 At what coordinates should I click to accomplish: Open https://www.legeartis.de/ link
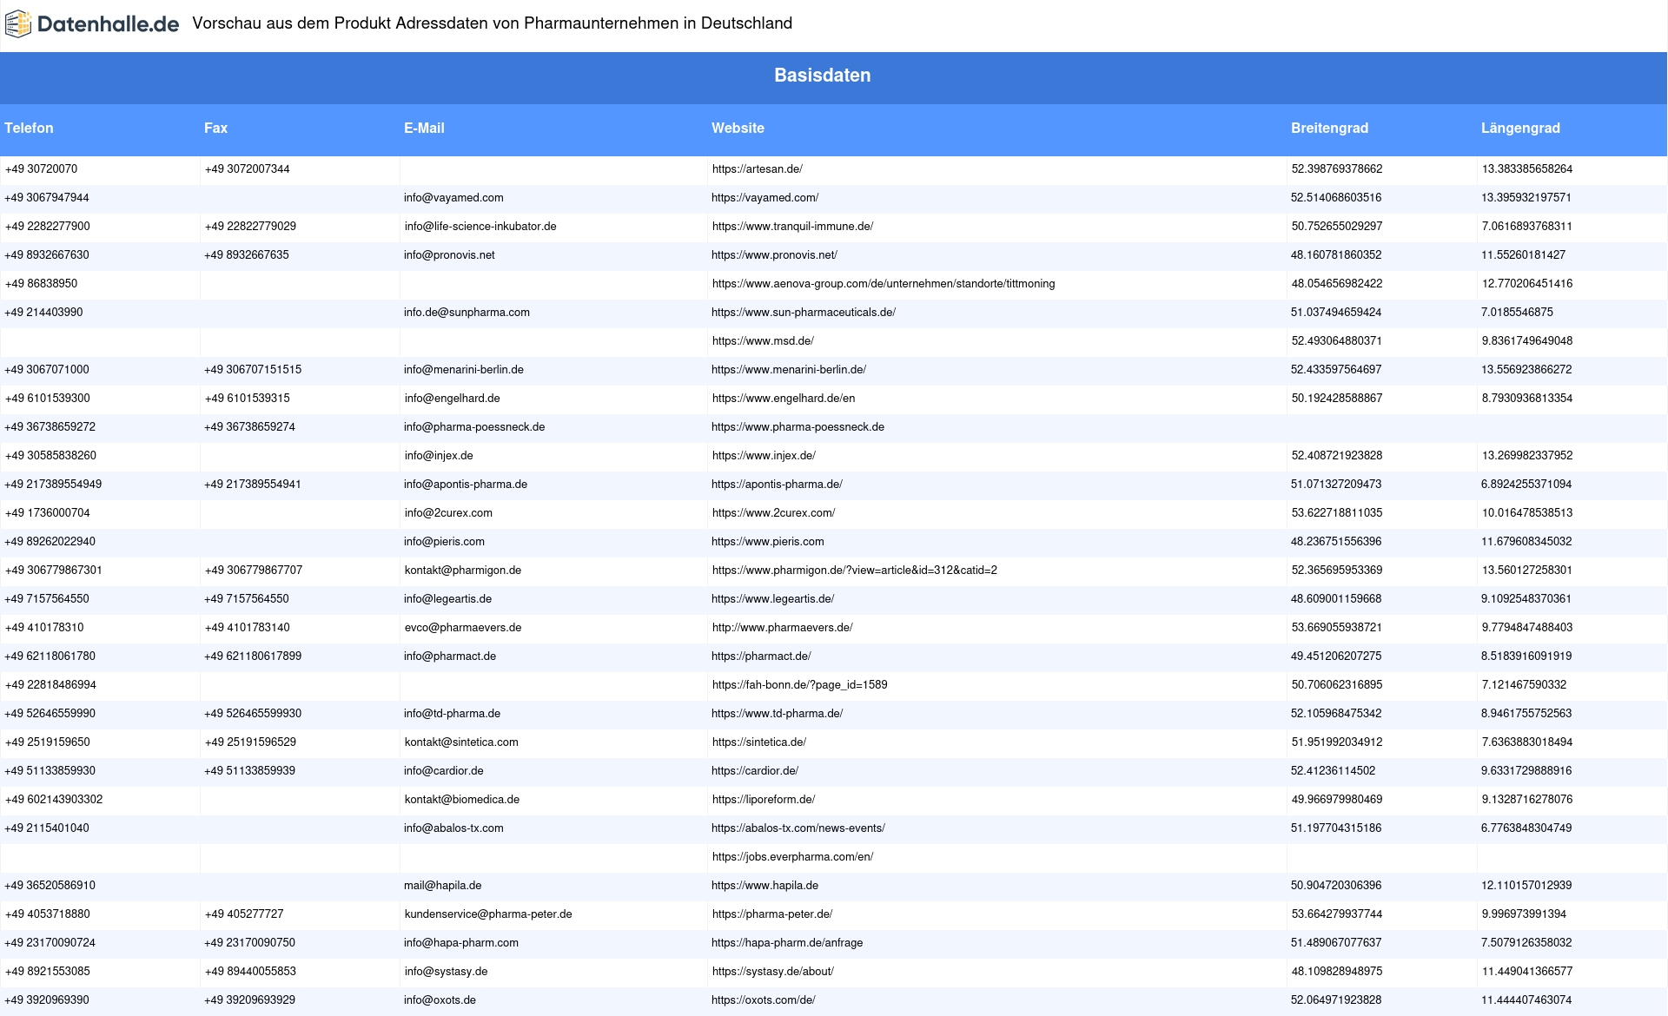(x=773, y=599)
